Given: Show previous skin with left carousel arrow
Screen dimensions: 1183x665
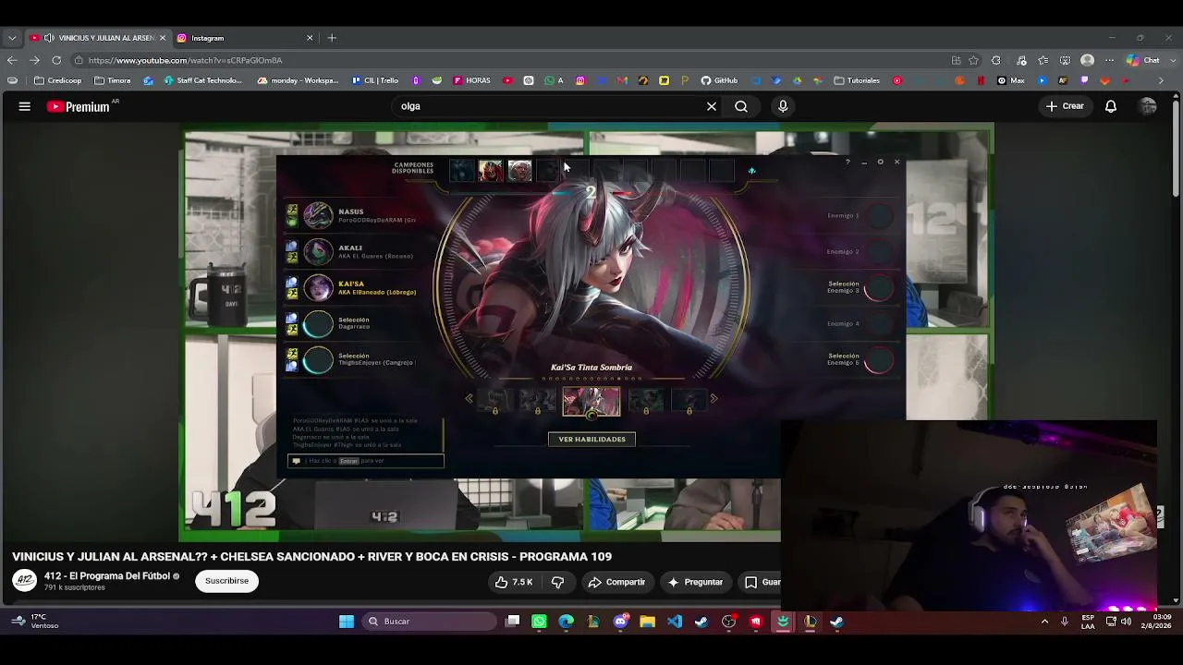Looking at the screenshot, I should point(469,399).
